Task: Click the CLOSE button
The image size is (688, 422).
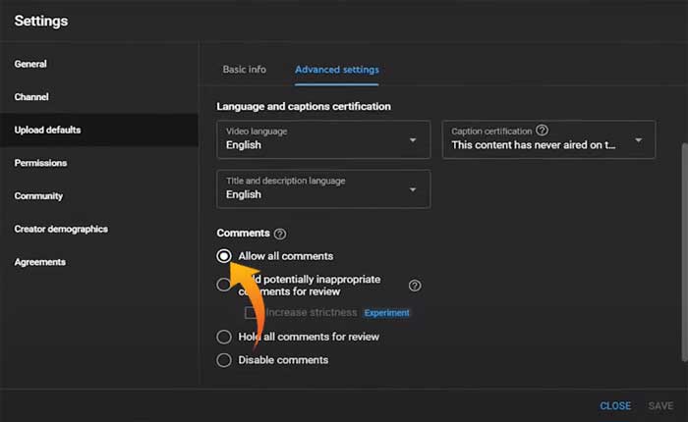Action: [615, 405]
